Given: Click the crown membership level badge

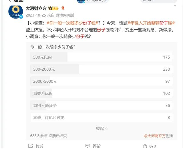Looking at the screenshot, I should [x=53, y=8].
